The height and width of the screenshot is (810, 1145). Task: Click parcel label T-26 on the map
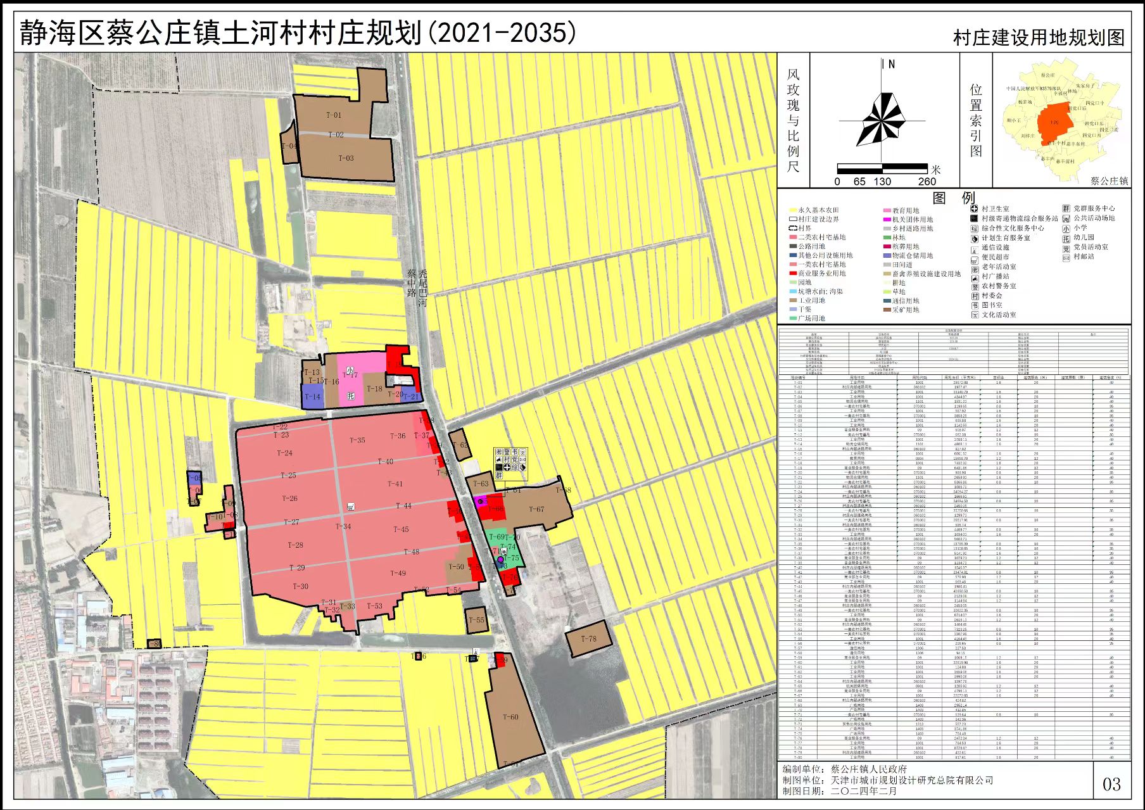click(289, 498)
